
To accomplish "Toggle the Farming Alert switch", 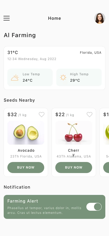I will point(94,207).
